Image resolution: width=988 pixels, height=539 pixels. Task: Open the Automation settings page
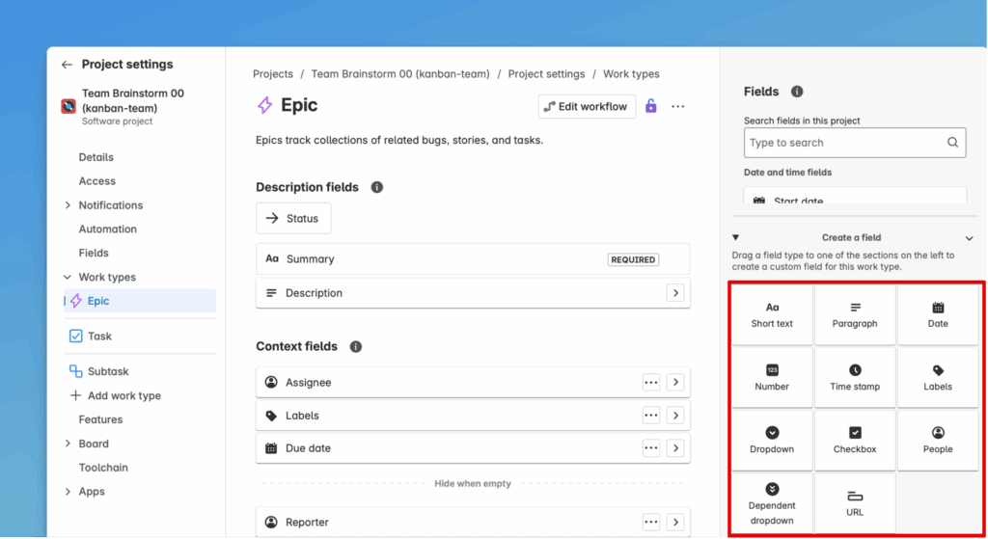click(x=107, y=229)
